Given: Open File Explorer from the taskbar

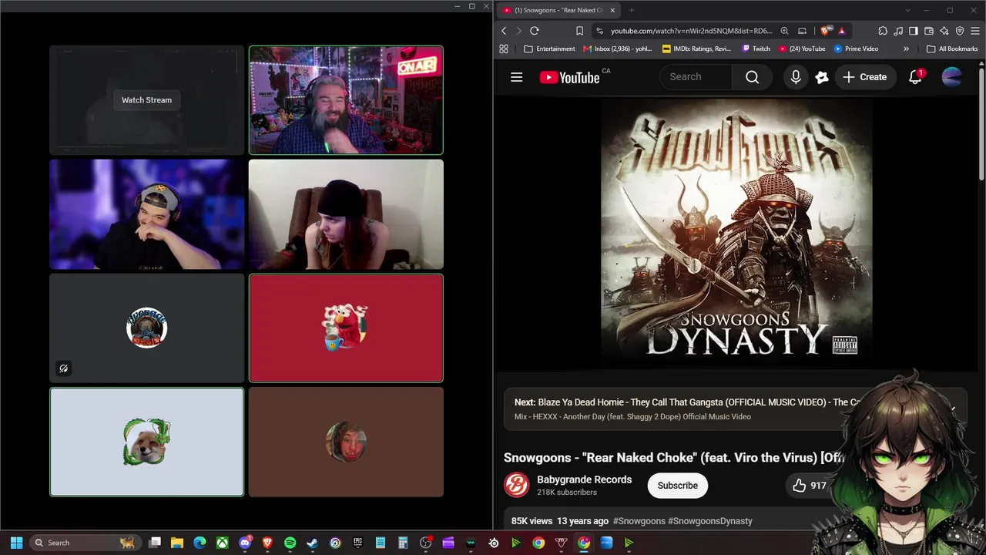Looking at the screenshot, I should click(x=177, y=543).
